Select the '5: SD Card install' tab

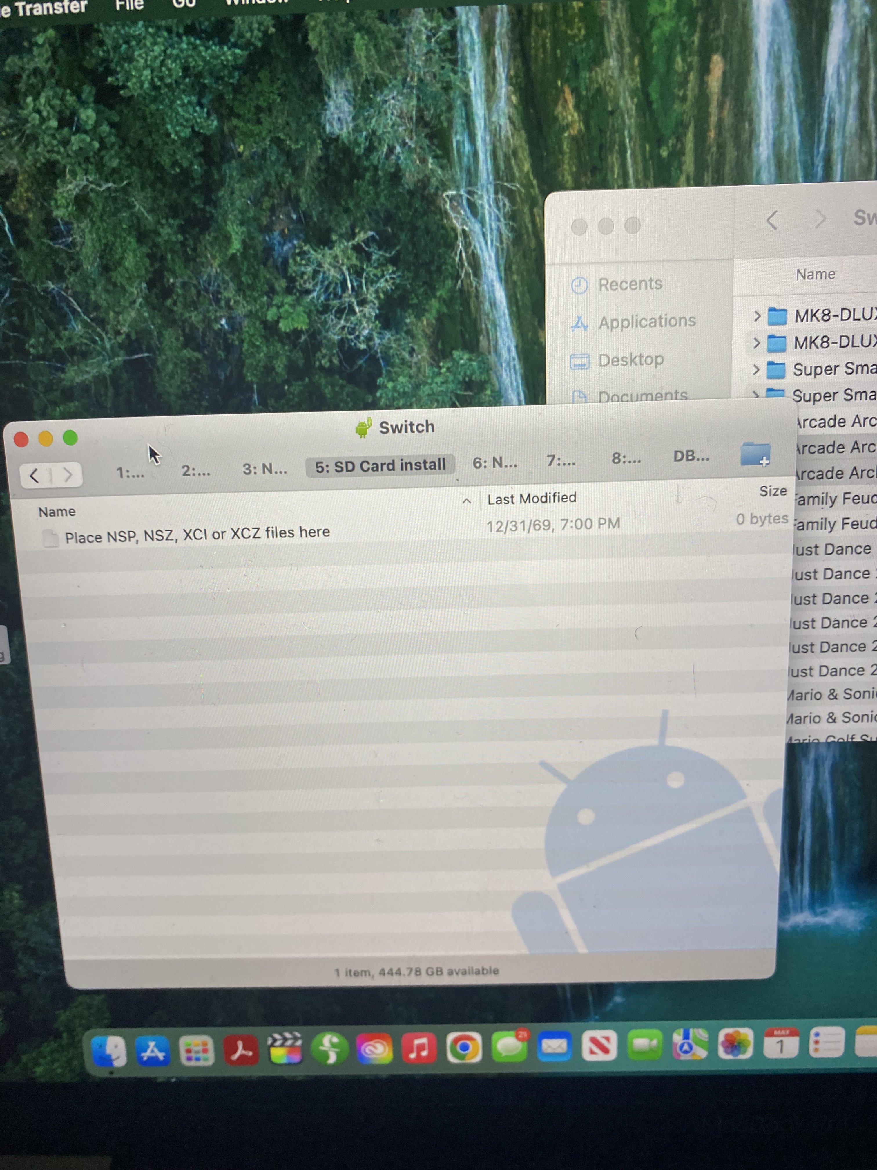[380, 465]
